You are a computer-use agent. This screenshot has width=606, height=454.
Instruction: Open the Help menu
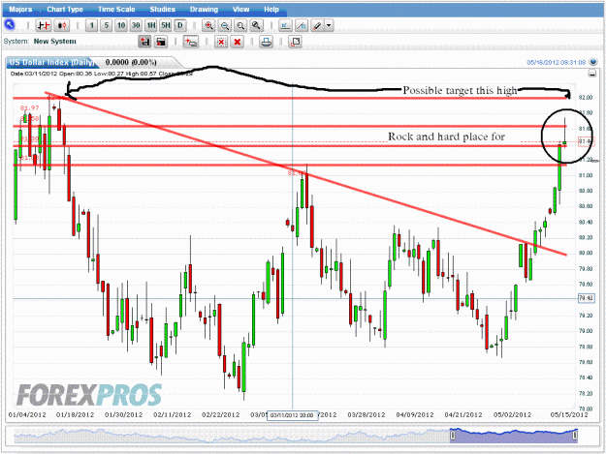(271, 10)
